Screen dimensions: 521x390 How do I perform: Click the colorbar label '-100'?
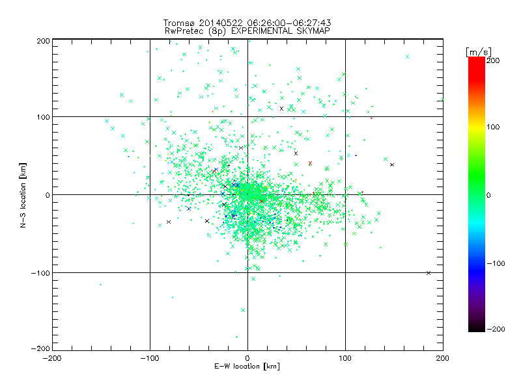[496, 263]
